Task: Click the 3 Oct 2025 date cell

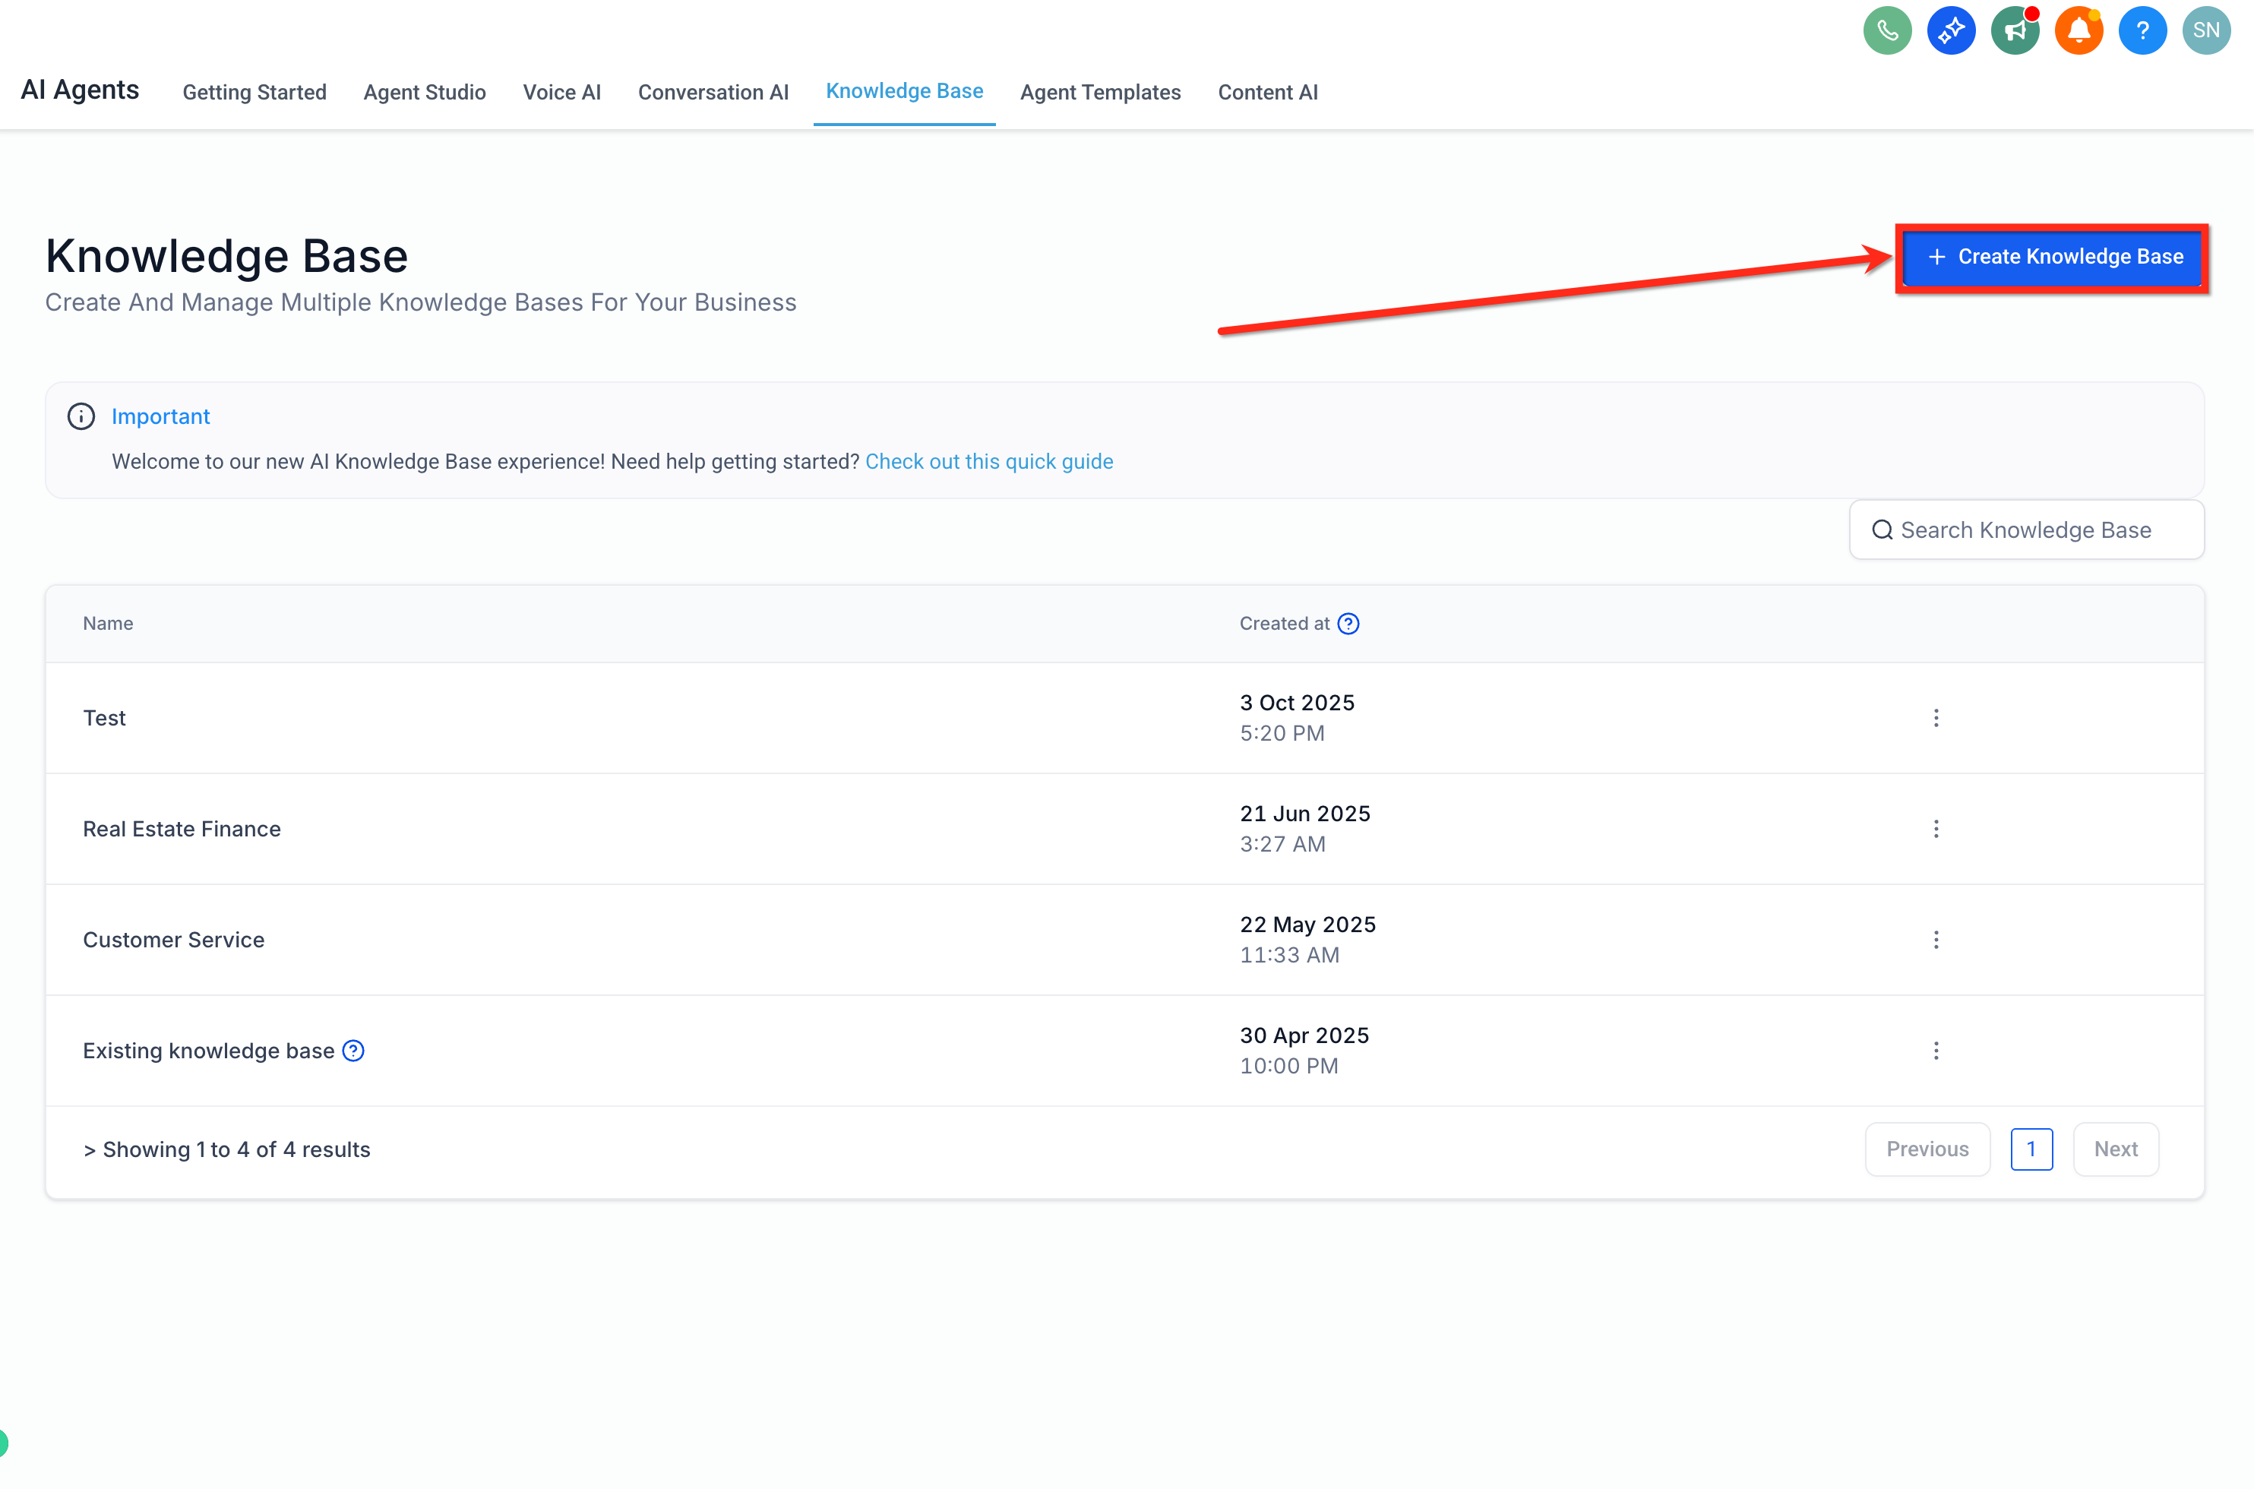Action: pyautogui.click(x=1297, y=718)
